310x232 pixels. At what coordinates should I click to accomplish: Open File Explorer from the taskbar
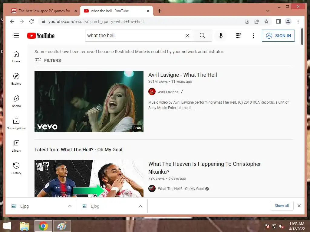(25, 226)
